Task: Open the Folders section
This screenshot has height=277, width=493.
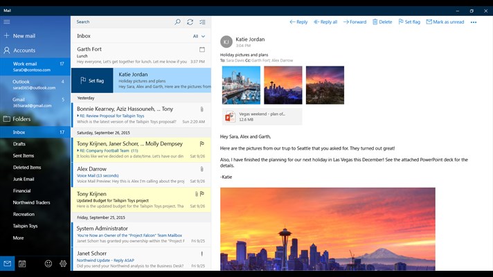Action: point(17,119)
